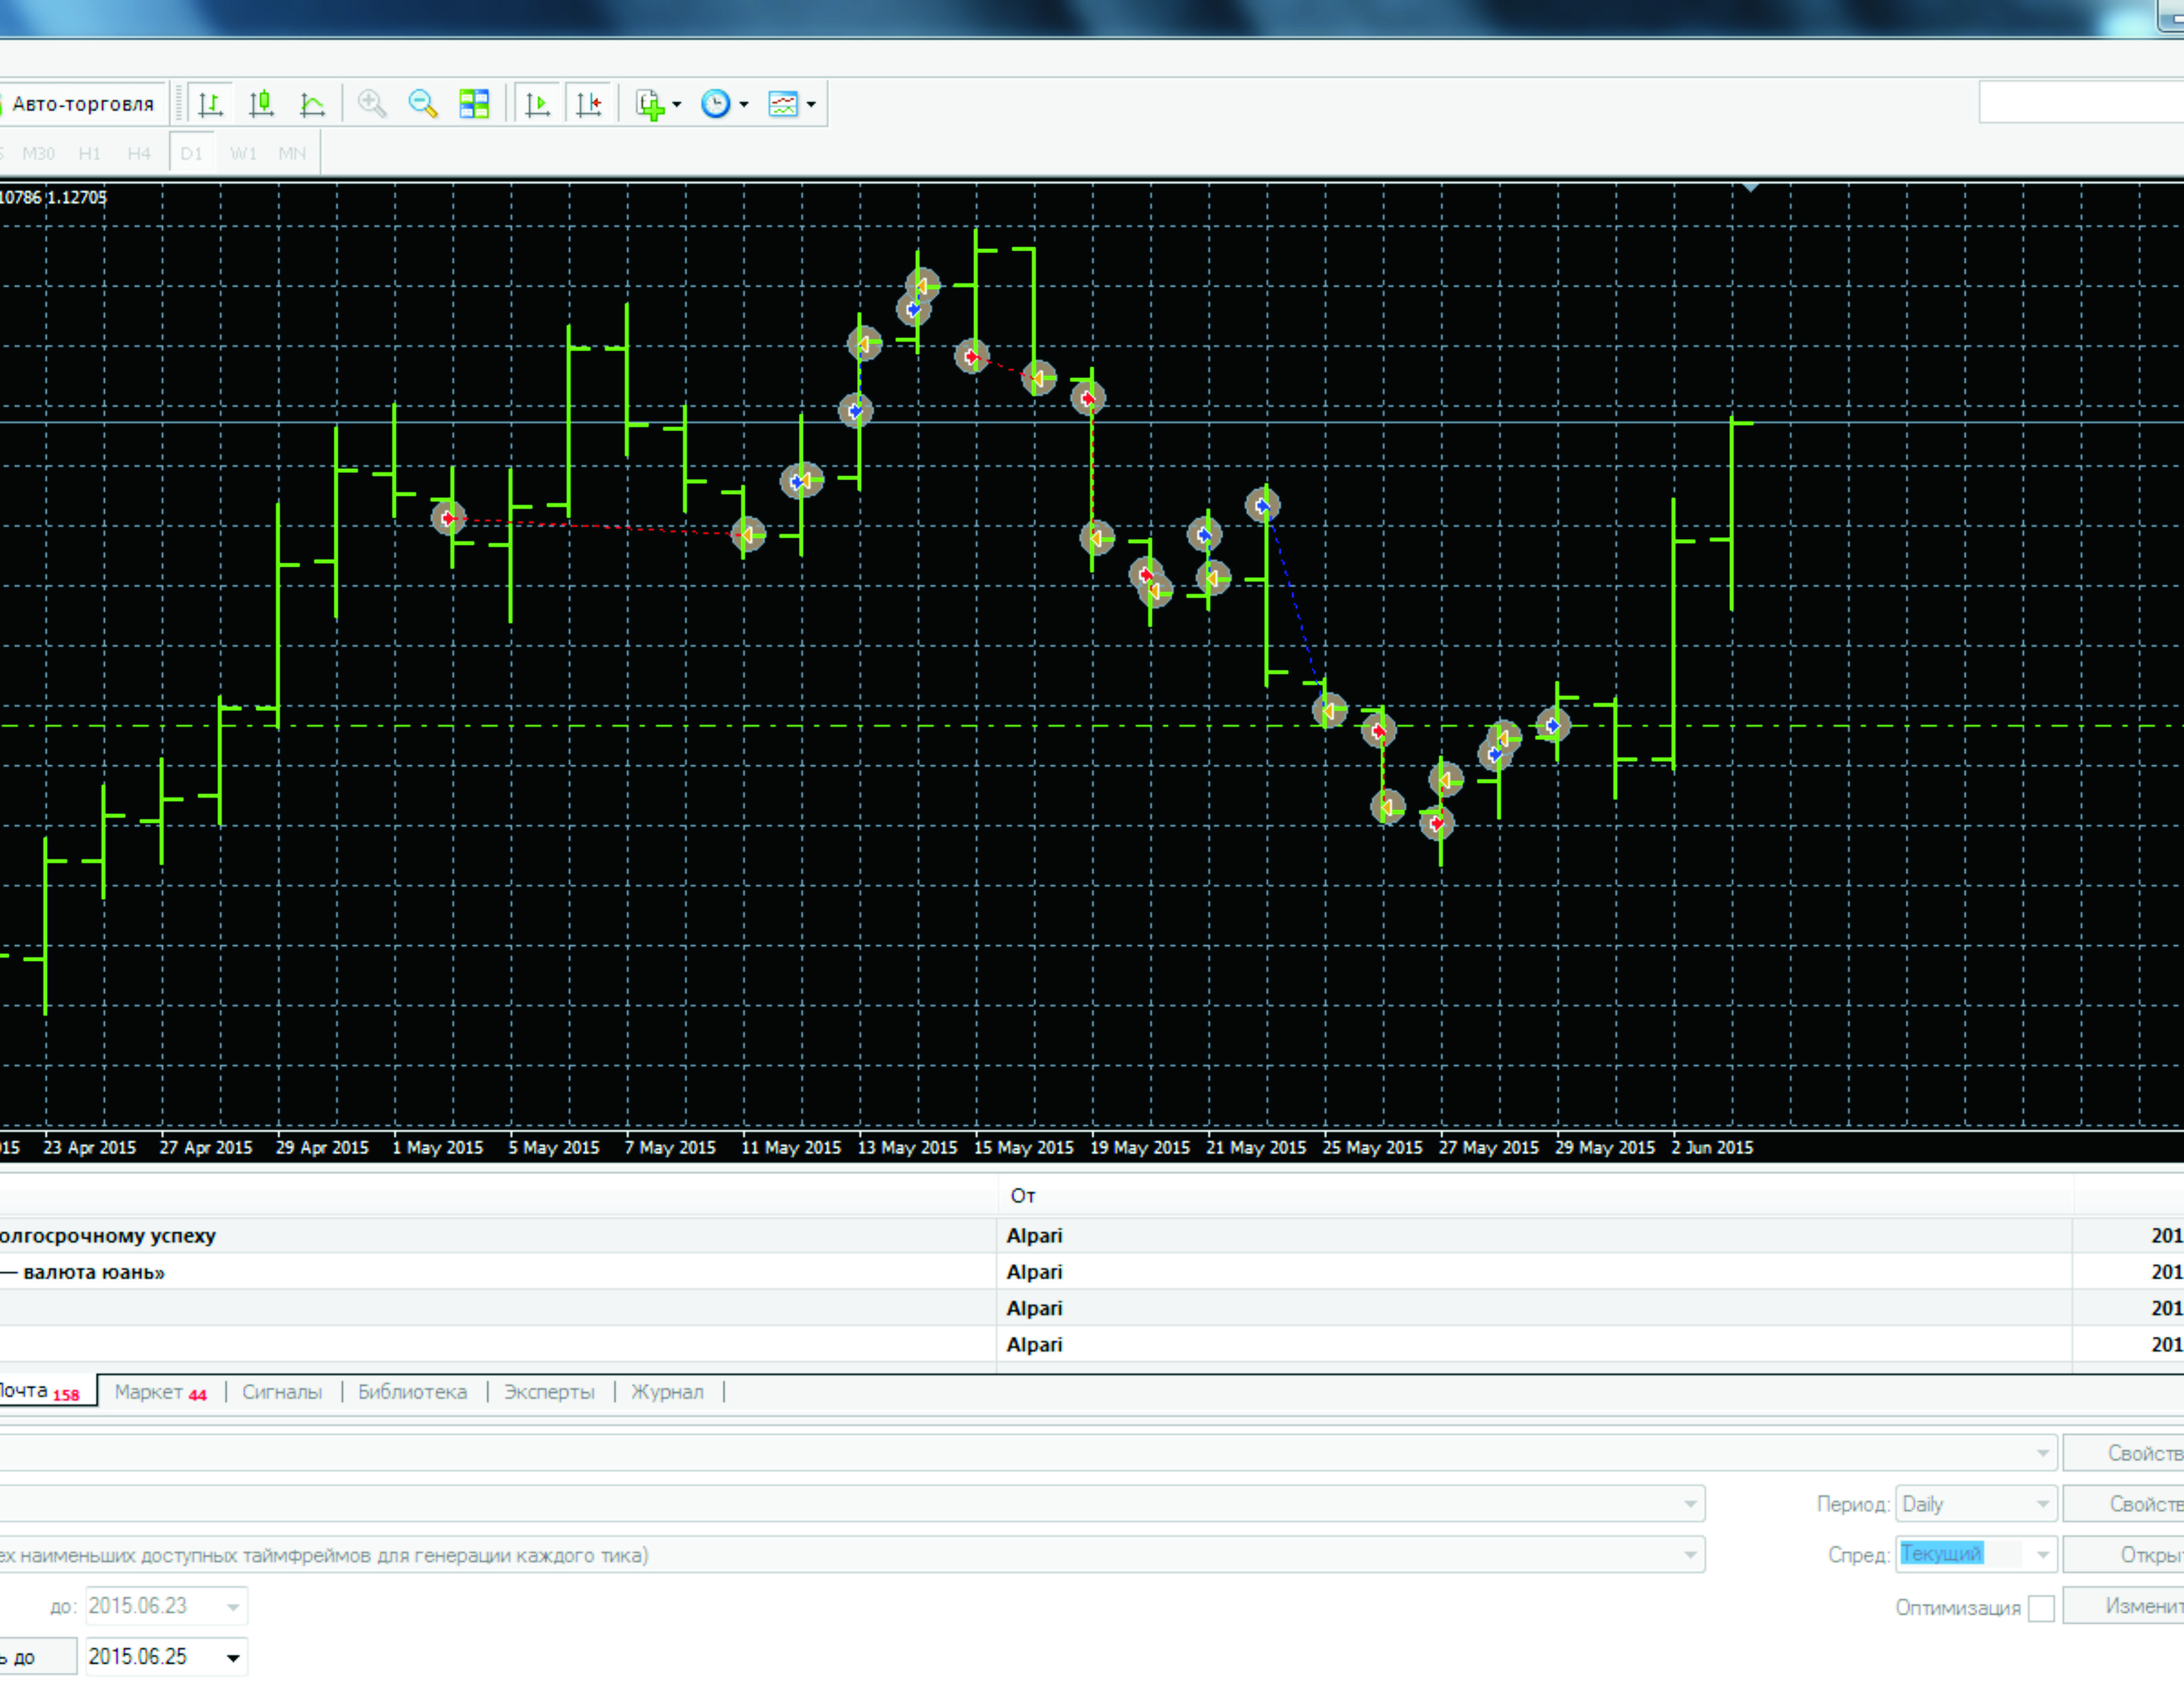Switch chart to line chart mode

pyautogui.click(x=313, y=104)
